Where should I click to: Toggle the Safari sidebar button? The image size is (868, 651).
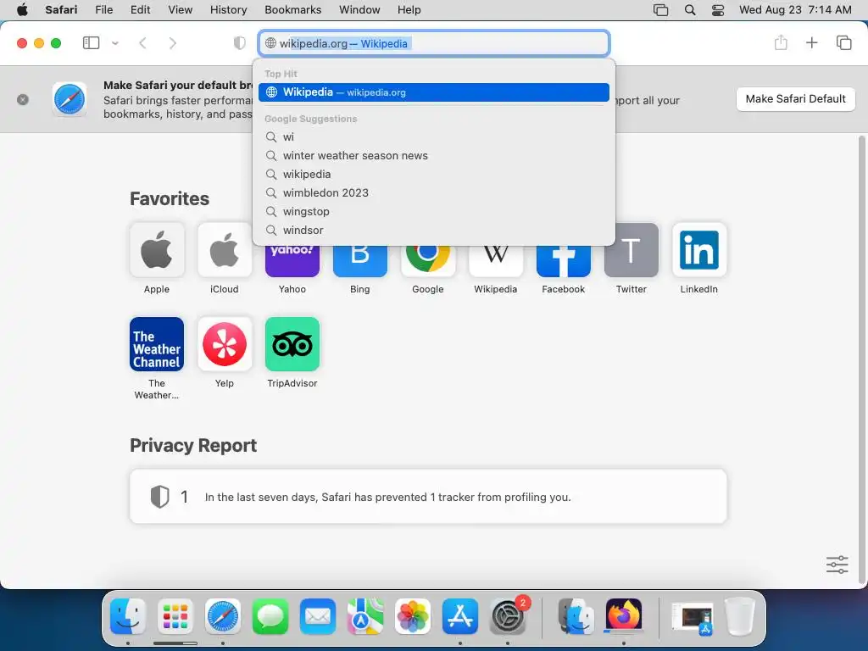[91, 42]
